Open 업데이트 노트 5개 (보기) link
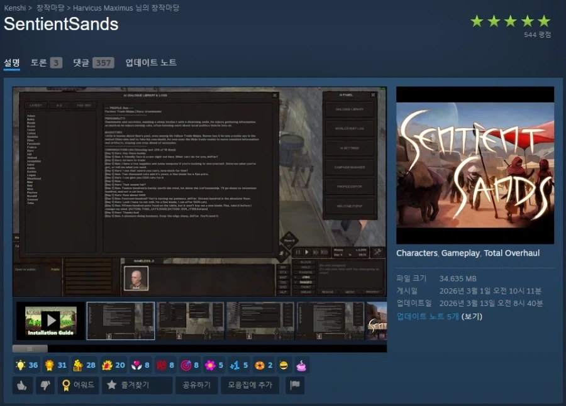Image resolution: width=566 pixels, height=406 pixels. coord(440,316)
